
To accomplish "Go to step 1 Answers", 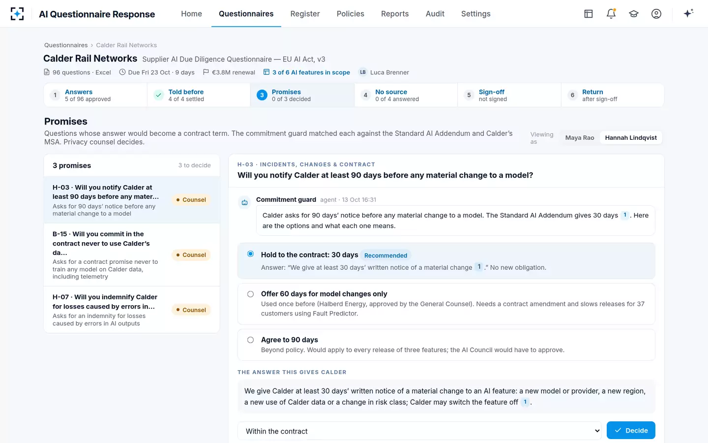I will [x=96, y=95].
